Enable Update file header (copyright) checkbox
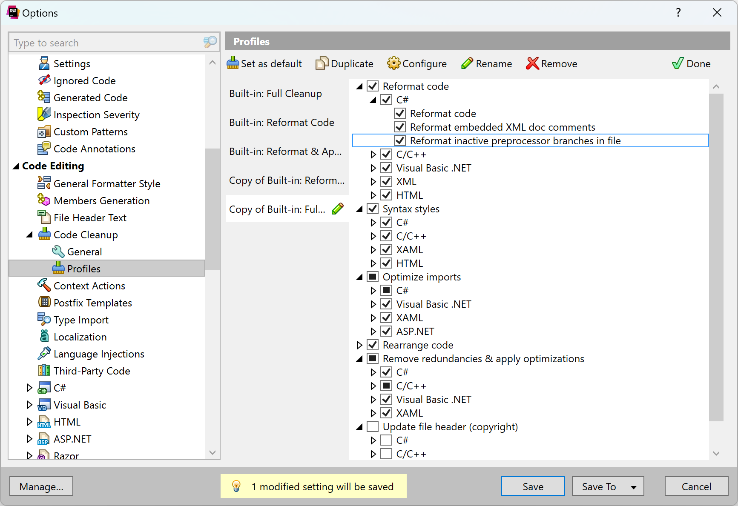 pyautogui.click(x=373, y=426)
